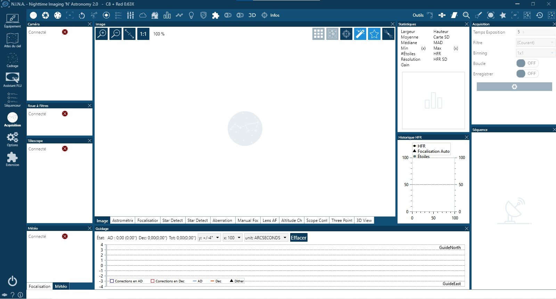Click the shield safety monitor icon
This screenshot has width=556, height=299.
click(204, 15)
